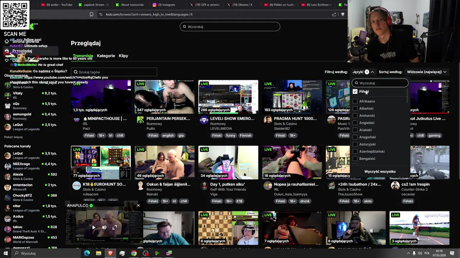Open MARIOspzoo recommended channel
The width and height of the screenshot is (460, 258).
coord(31,239)
